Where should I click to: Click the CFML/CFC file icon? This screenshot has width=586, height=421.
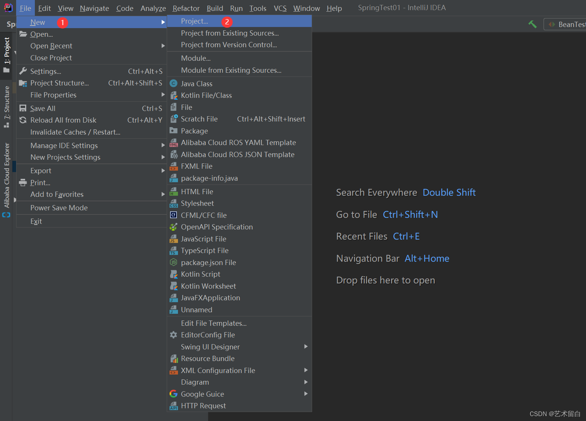173,215
